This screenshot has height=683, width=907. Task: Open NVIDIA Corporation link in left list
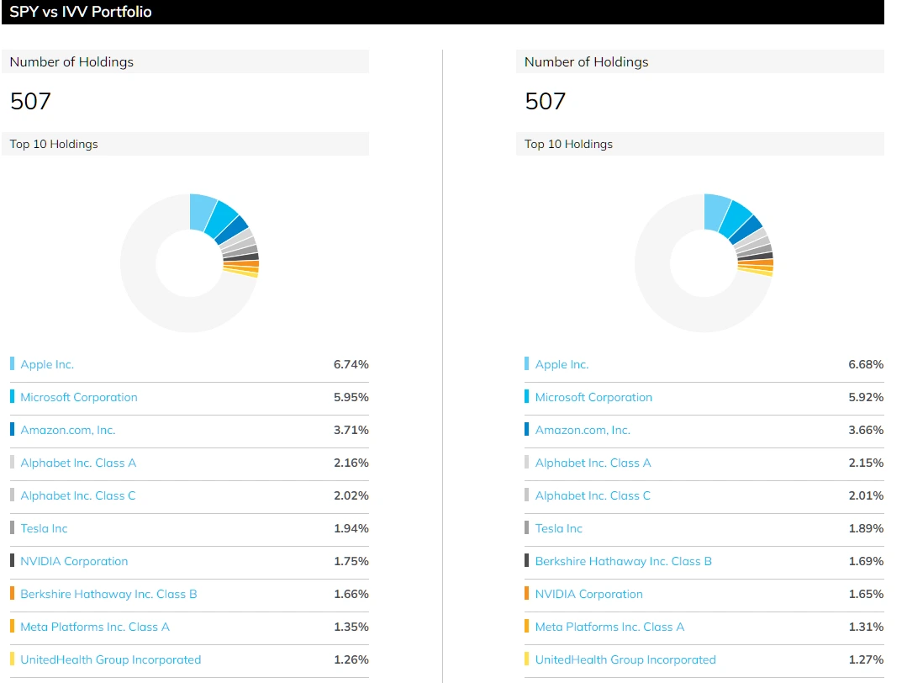coord(74,561)
